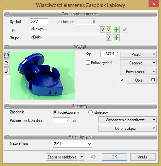This screenshot has width=161, height=166.
Task: Open Nazwa typu combo box ZK-1
Action: 73,144
